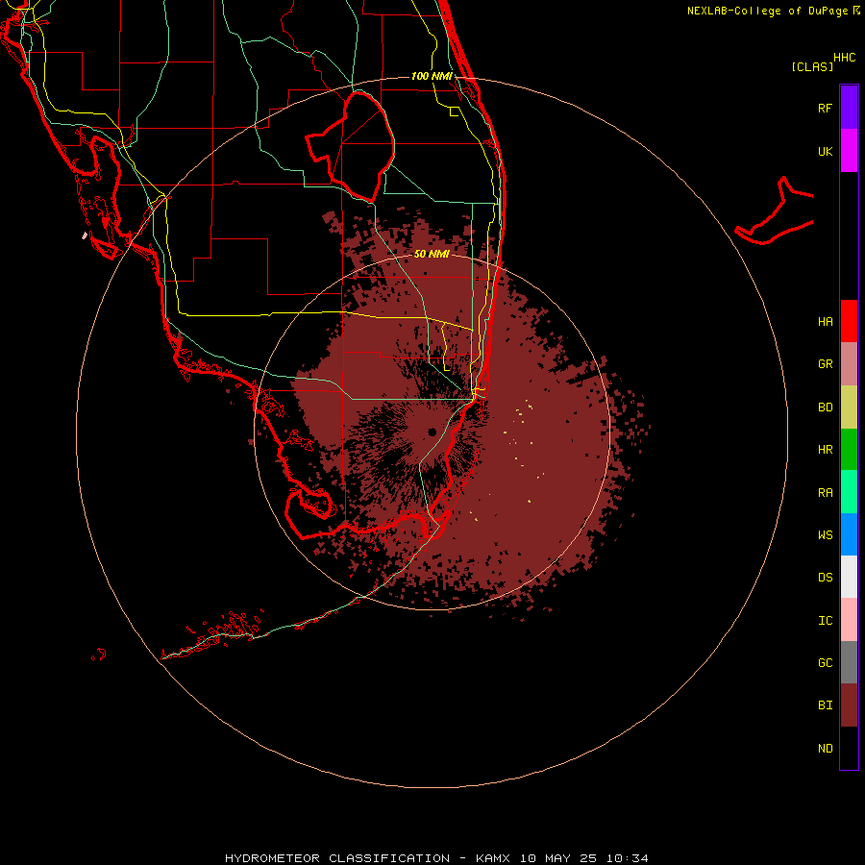Click the GC gray legend swatch
This screenshot has width=865, height=865.
pos(849,662)
